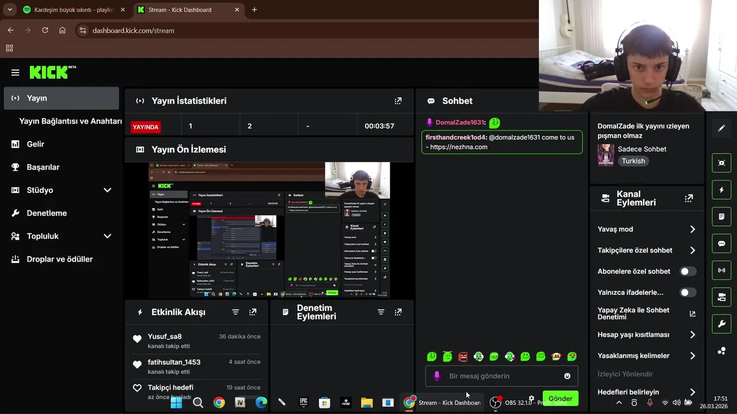Click the Gönder send button

click(x=560, y=398)
